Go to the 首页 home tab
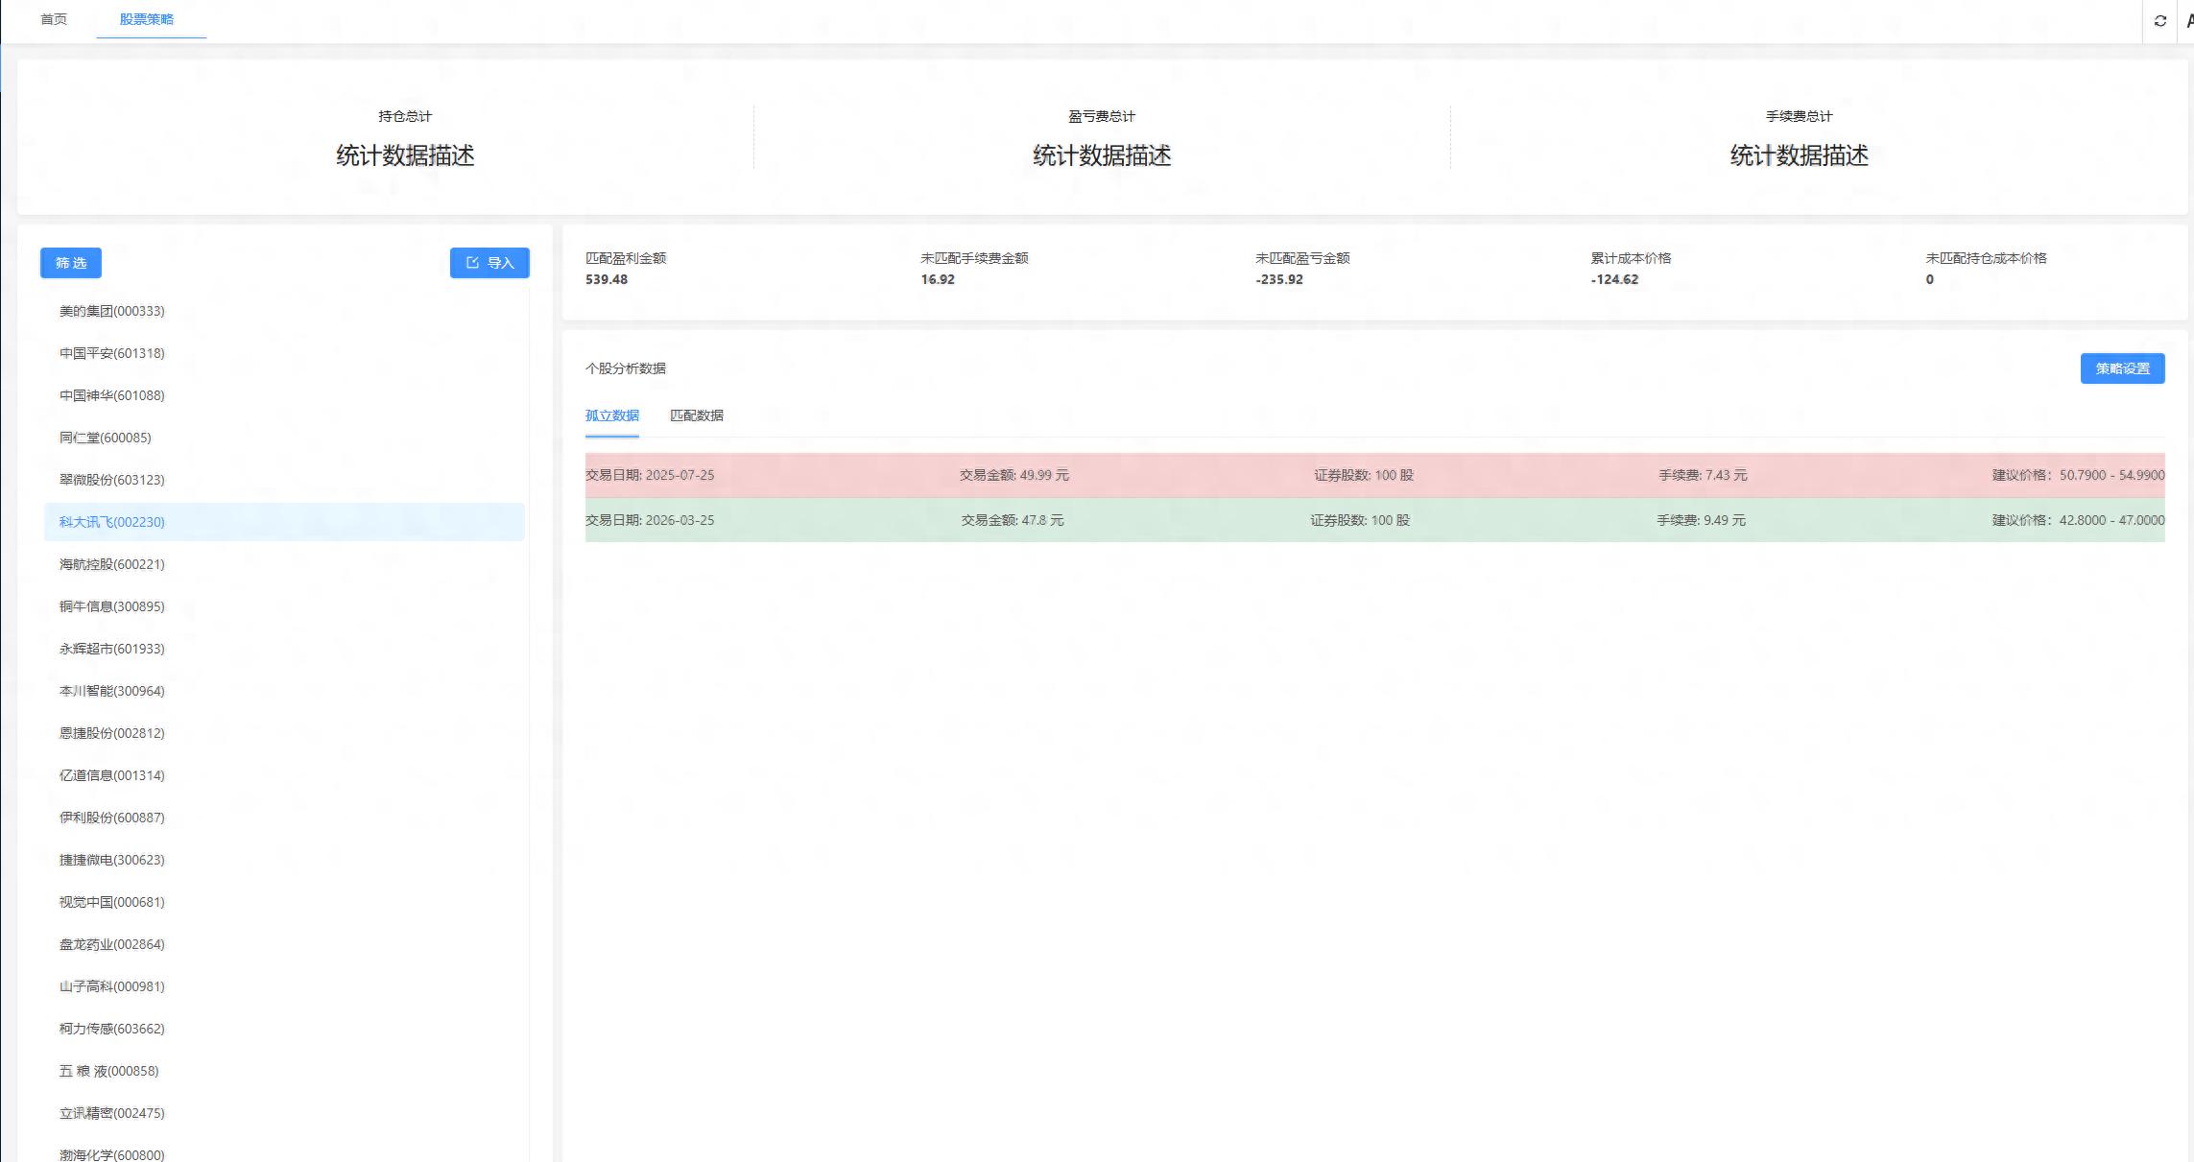Image resolution: width=2194 pixels, height=1162 pixels. click(54, 19)
